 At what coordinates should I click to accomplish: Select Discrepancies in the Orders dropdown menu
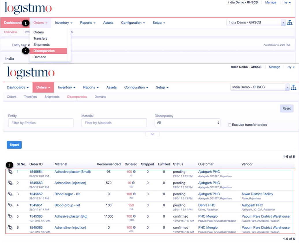click(x=48, y=51)
